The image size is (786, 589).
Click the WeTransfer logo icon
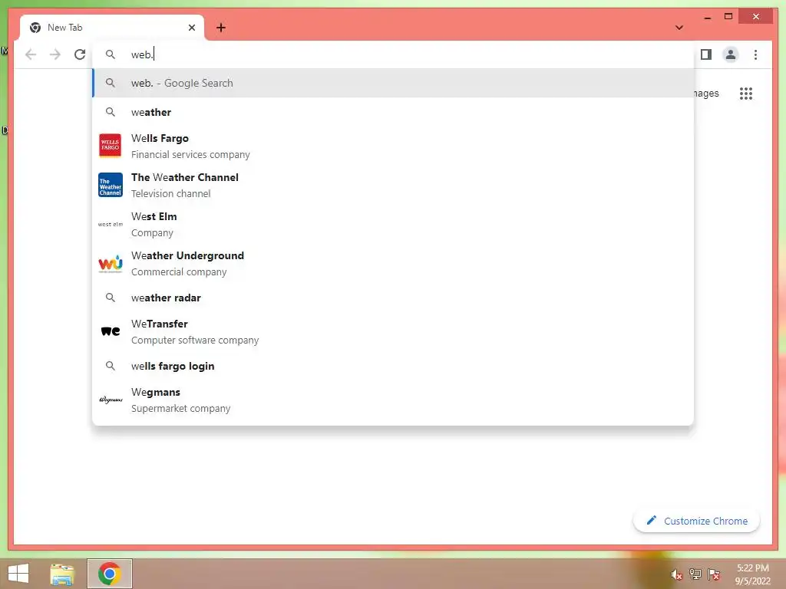(x=111, y=331)
